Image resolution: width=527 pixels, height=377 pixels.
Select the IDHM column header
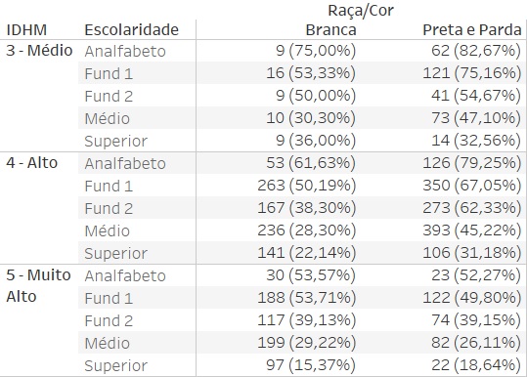coord(26,30)
